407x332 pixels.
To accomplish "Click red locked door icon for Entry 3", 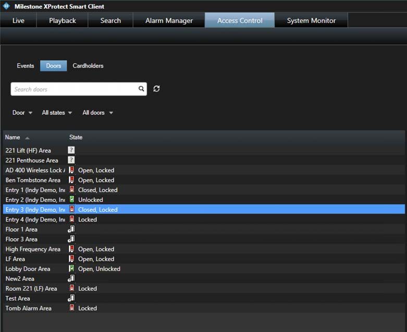I will coord(72,209).
